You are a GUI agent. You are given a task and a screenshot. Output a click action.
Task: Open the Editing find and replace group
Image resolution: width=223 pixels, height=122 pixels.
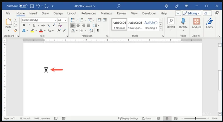coord(171,24)
